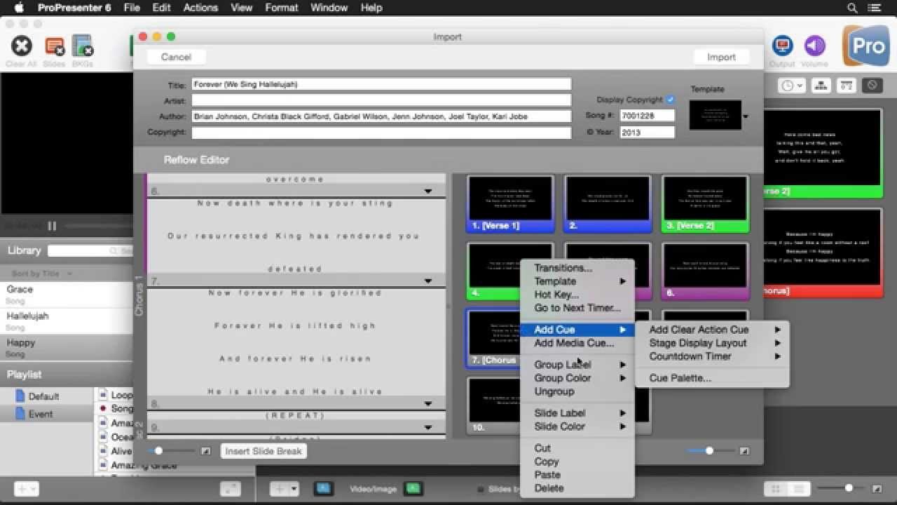Viewport: 897px width, 505px height.
Task: Click expand icon next to reflow zoom slider
Action: 205,451
